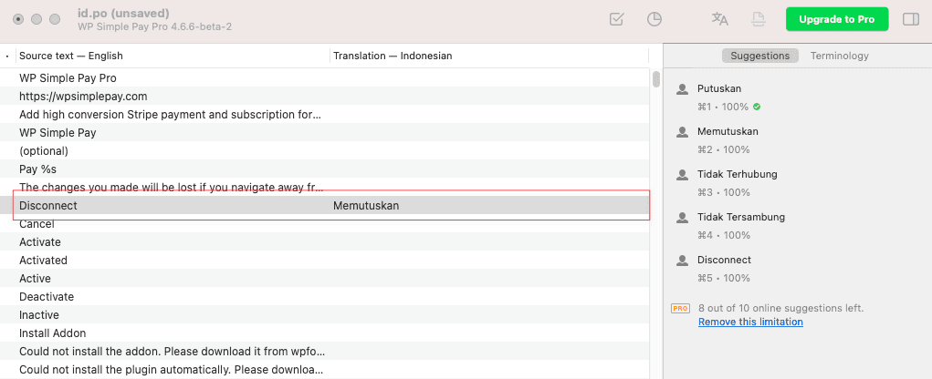This screenshot has height=379, width=932.
Task: Click the orange PRO badge
Action: 680,309
